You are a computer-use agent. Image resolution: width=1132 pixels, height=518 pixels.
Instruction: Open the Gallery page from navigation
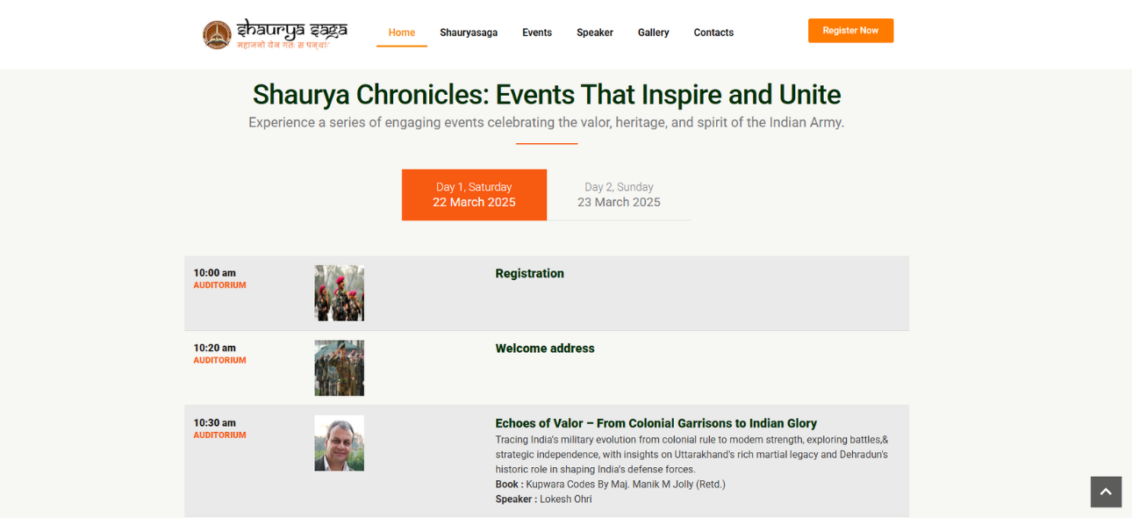(653, 32)
